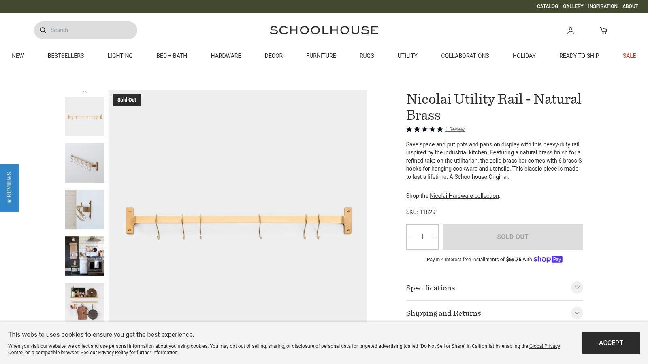Click the SKU: 118291 text
The height and width of the screenshot is (364, 648).
click(422, 212)
